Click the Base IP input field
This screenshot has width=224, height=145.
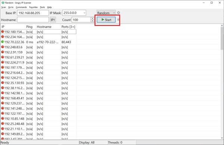coord(33,13)
